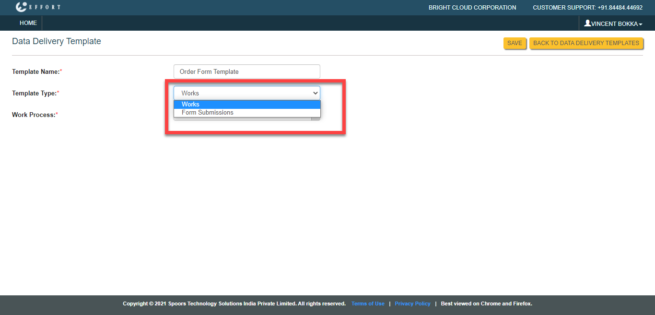Click the customer support phone number
Screen dimensions: 655x315
pyautogui.click(x=620, y=8)
